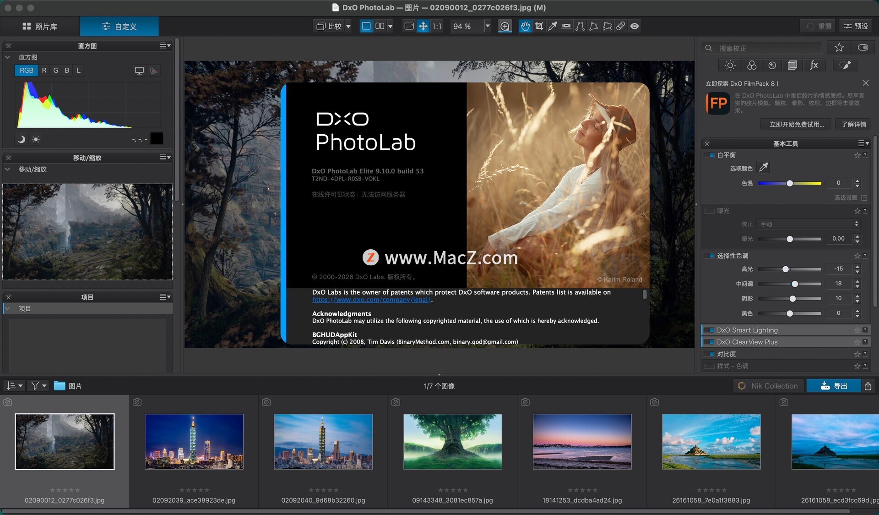
Task: Show the Light corrections palette
Action: pyautogui.click(x=730, y=65)
